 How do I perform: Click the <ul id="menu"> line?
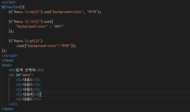click(x=21, y=75)
